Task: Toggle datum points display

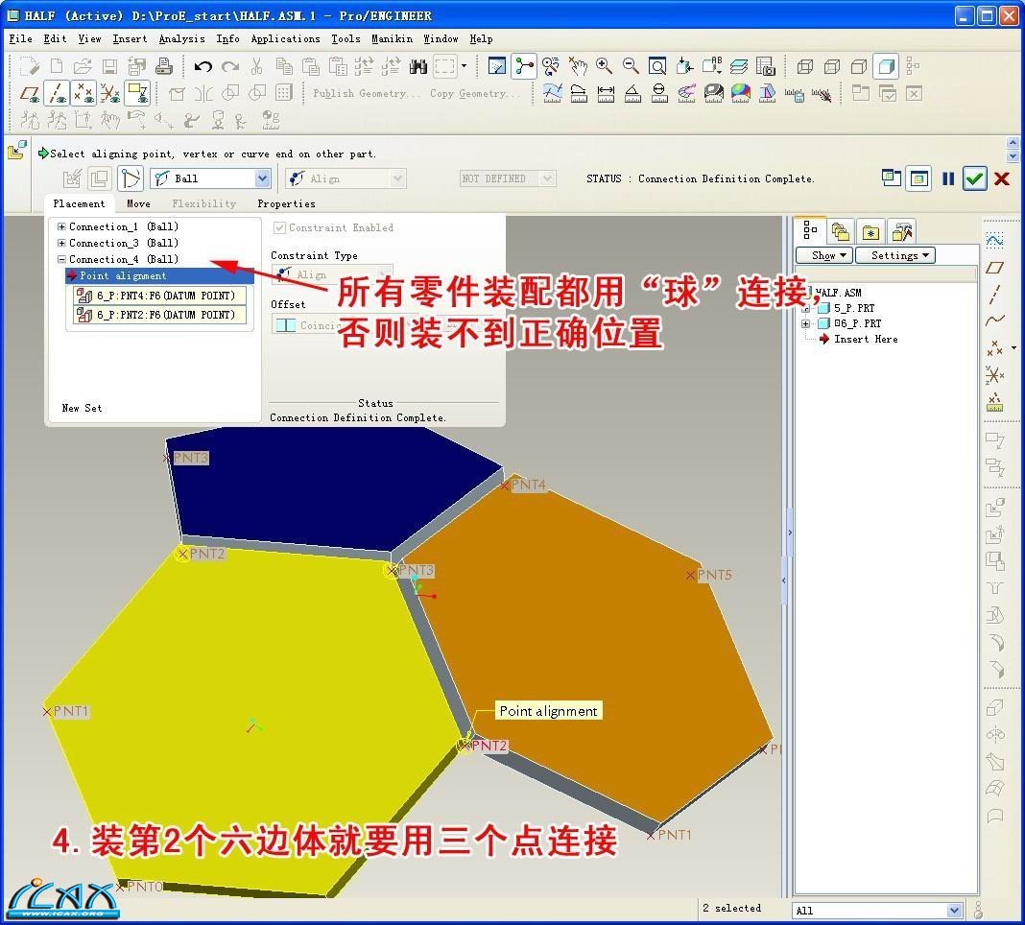Action: pos(83,94)
